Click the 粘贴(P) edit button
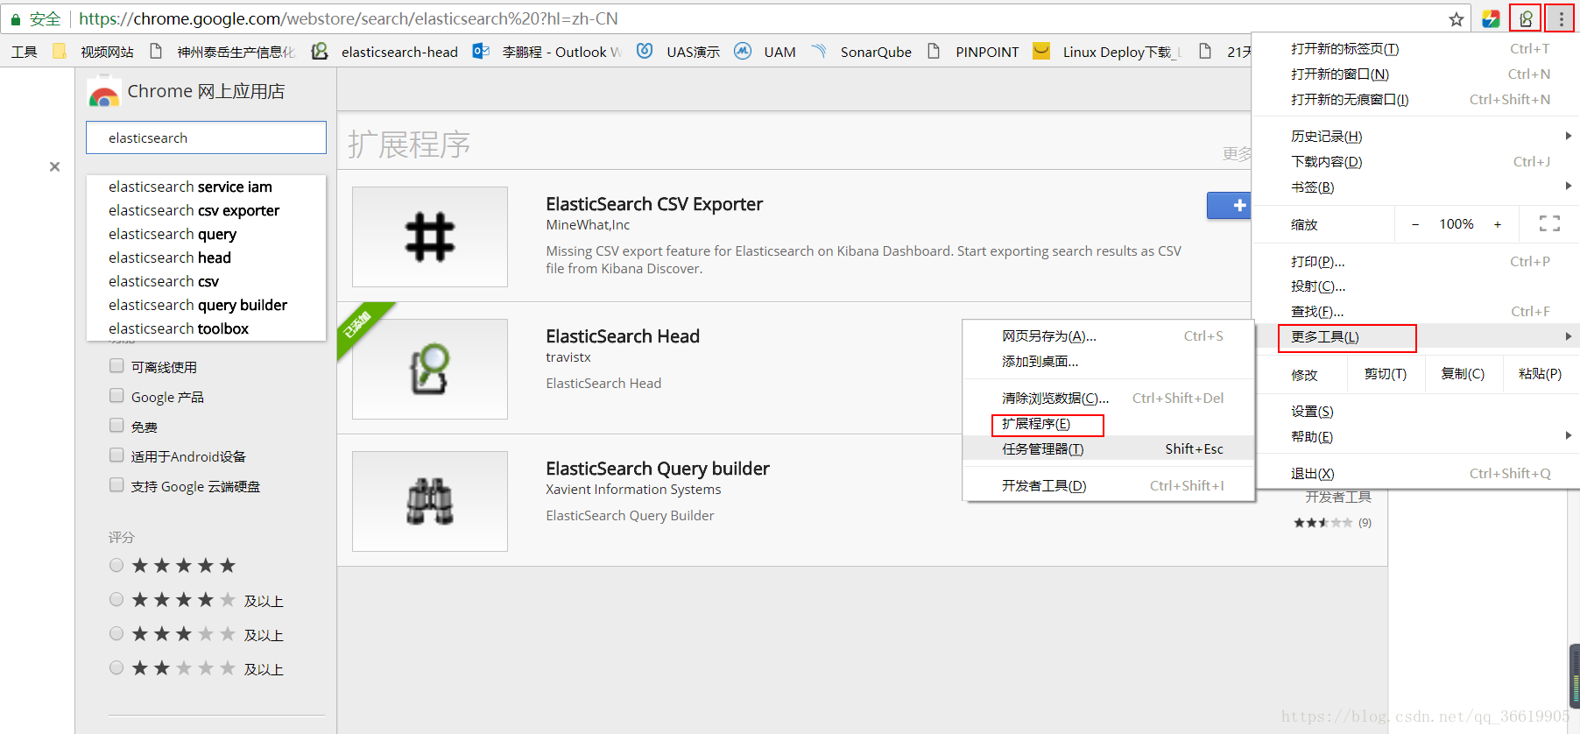This screenshot has height=734, width=1580. (1541, 374)
